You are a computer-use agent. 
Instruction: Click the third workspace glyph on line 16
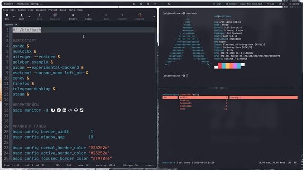(64, 110)
